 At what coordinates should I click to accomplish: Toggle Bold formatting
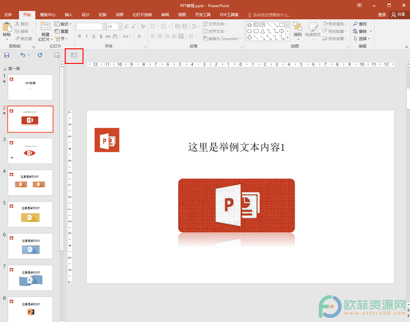[79, 36]
